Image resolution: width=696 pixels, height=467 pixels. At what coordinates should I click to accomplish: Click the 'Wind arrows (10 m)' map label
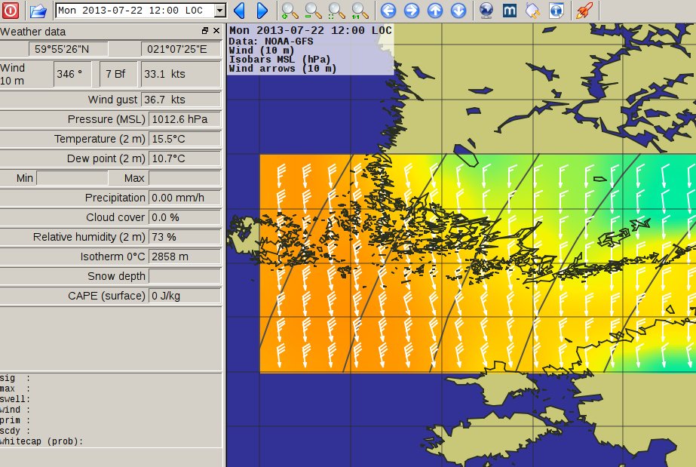point(282,69)
